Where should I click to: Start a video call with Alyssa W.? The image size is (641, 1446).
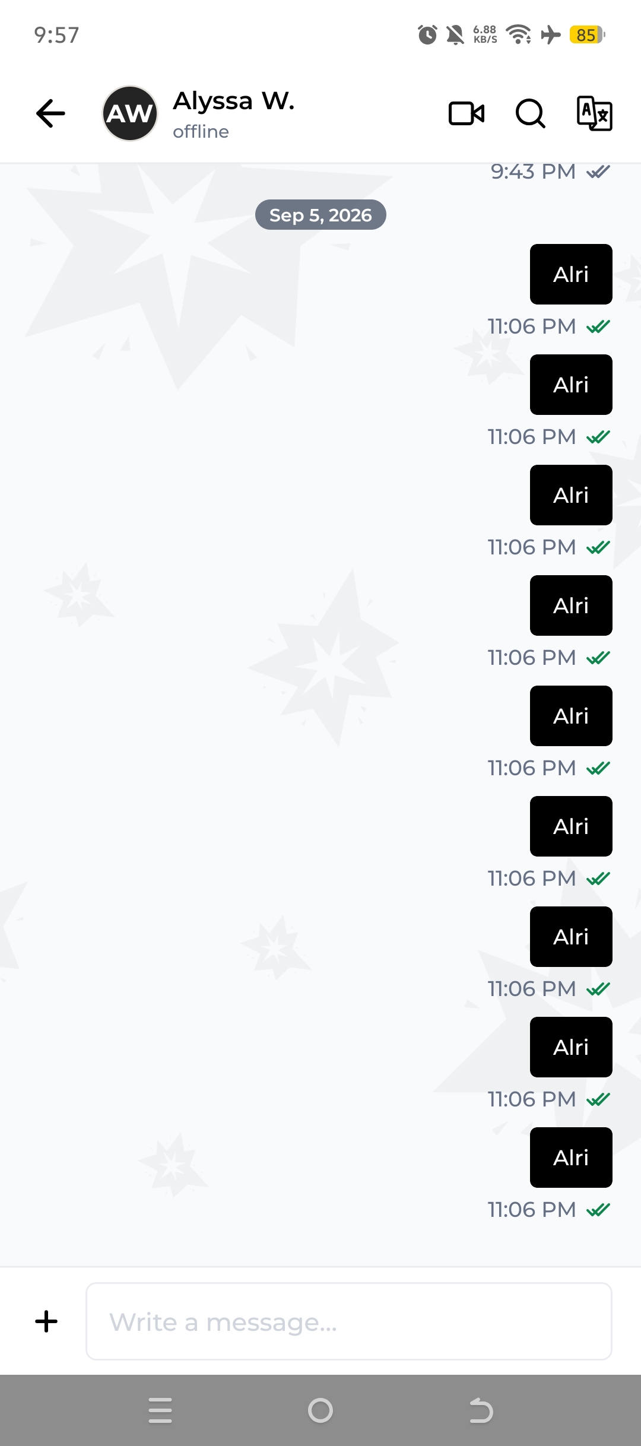467,113
